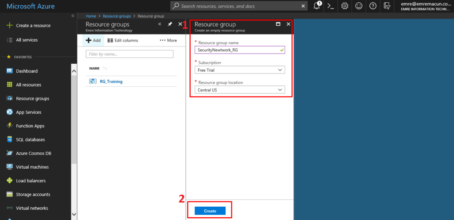
Task: Open Function Apps in sidebar
Action: click(30, 126)
